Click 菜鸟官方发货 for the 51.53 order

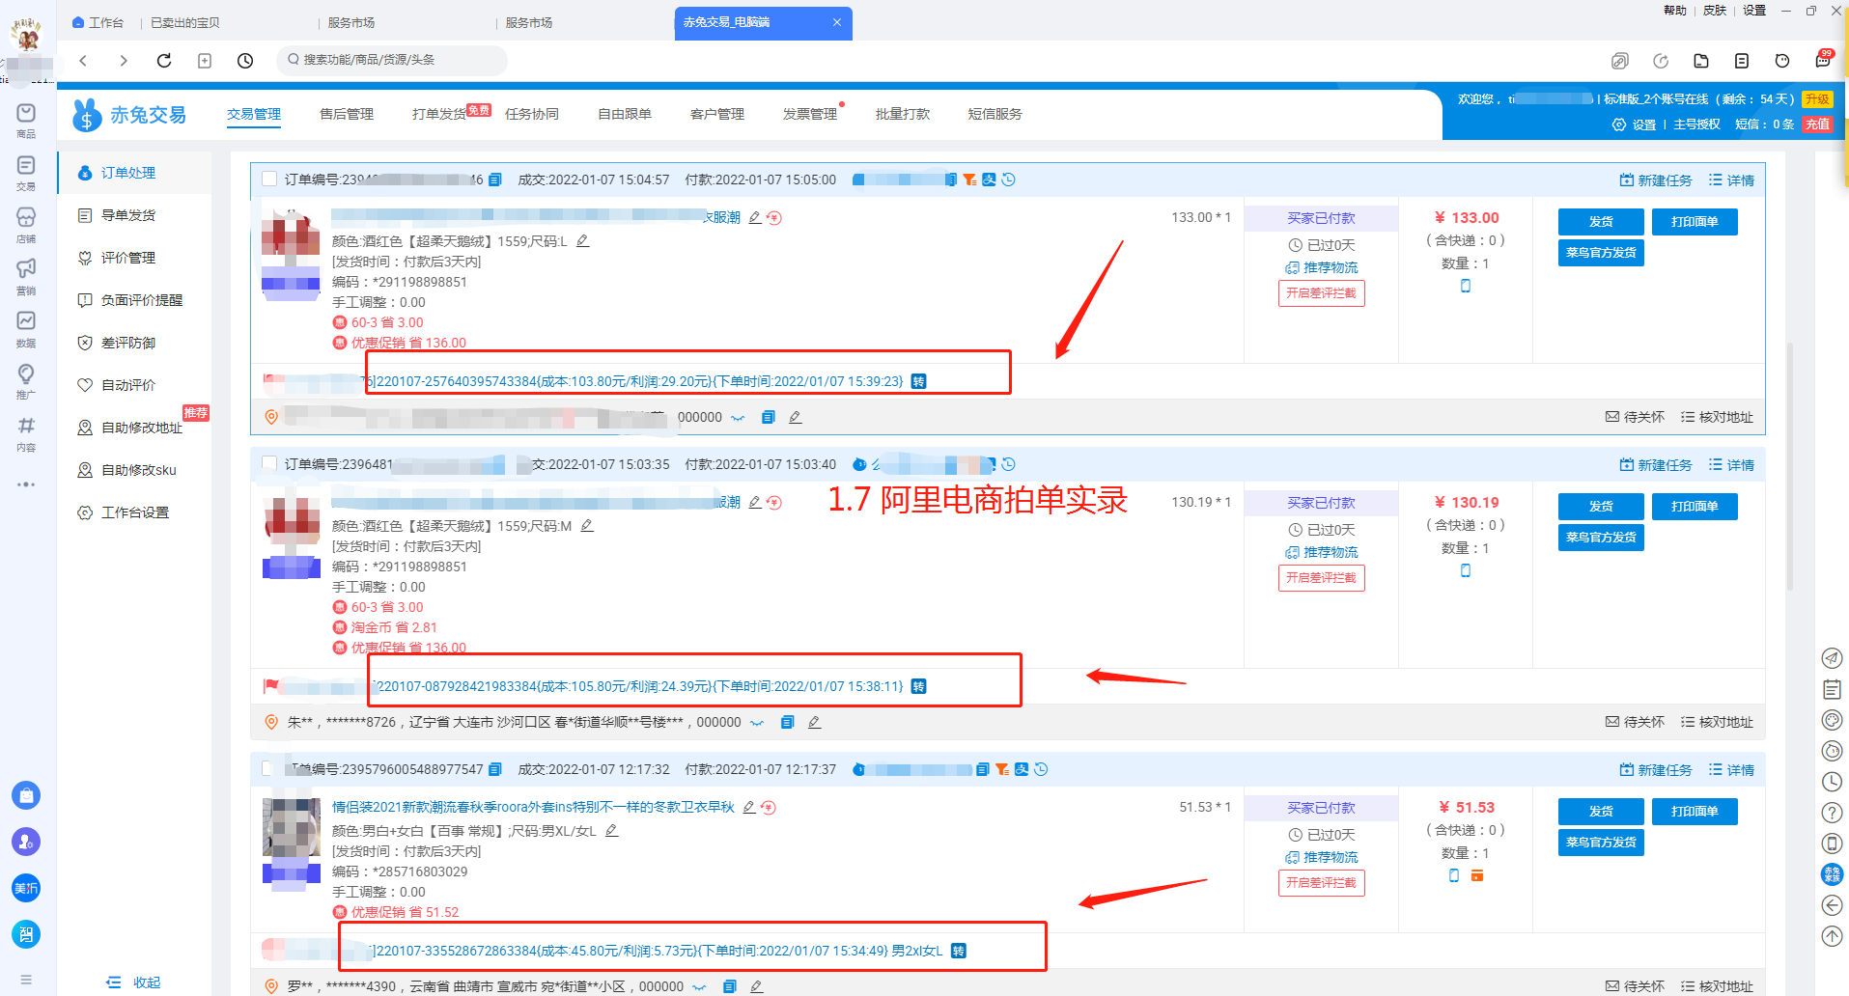pyautogui.click(x=1601, y=843)
